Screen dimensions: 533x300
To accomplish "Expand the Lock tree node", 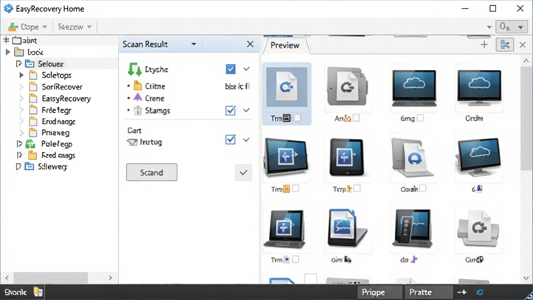I will point(8,52).
